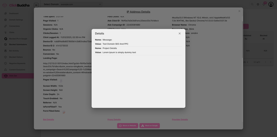
Task: Select Click Zen in the sidebar
Action: point(18,76)
